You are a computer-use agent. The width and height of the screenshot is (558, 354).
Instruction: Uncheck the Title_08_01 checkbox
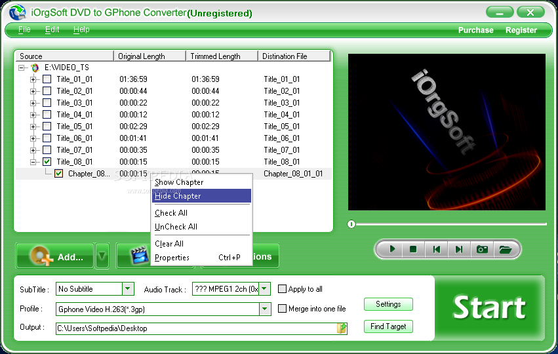(47, 161)
